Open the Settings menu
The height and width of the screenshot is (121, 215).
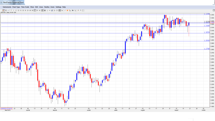point(58,7)
